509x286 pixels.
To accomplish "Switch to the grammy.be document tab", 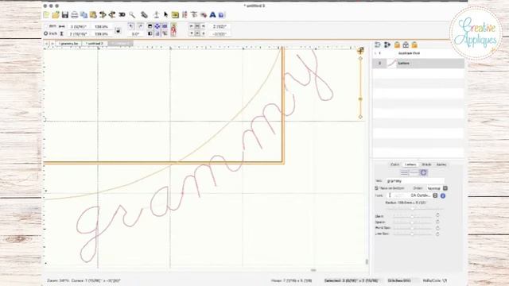I will pos(69,44).
